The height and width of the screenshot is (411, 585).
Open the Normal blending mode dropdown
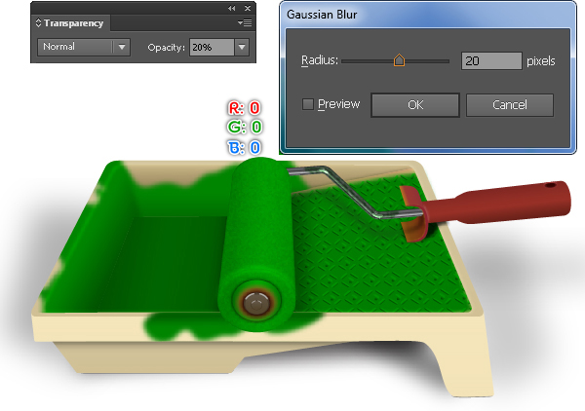pos(84,48)
